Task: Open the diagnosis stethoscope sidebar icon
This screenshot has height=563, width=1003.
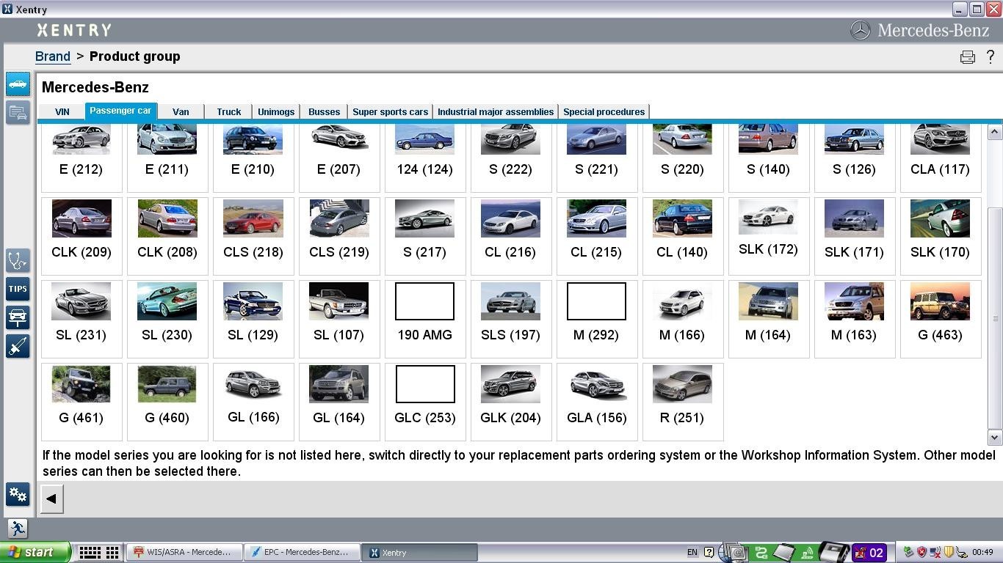Action: 18,260
